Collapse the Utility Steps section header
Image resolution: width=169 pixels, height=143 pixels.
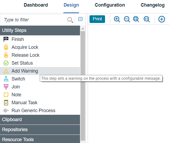click(40, 30)
